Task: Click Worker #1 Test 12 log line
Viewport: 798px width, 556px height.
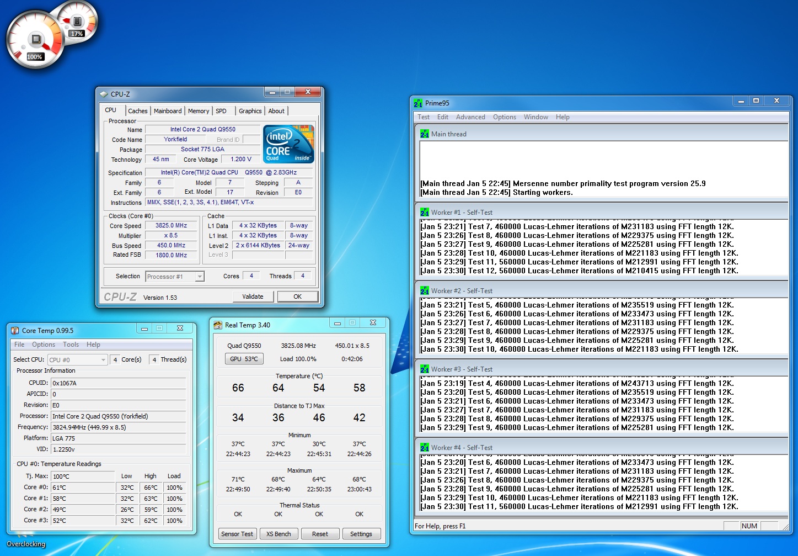Action: point(579,271)
